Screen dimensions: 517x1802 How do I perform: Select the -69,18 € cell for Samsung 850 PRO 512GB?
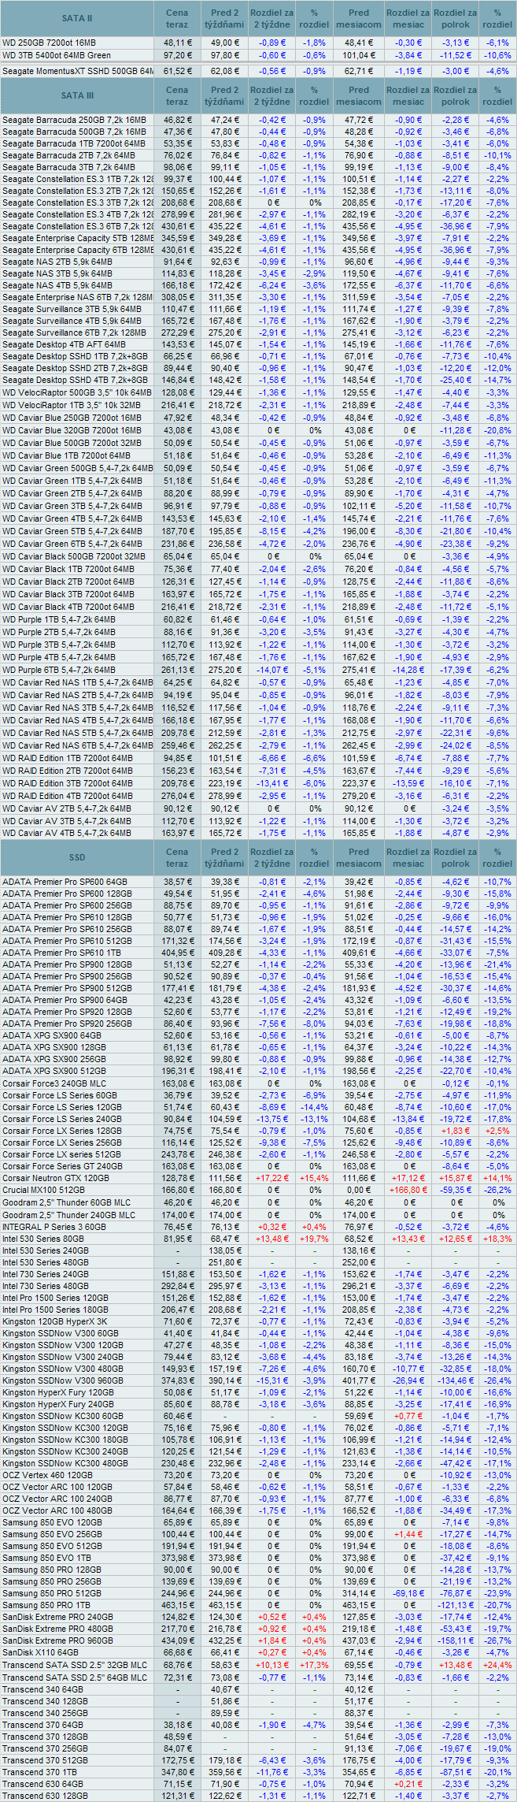(408, 1594)
